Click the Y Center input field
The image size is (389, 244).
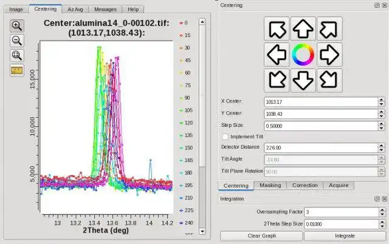coord(321,114)
